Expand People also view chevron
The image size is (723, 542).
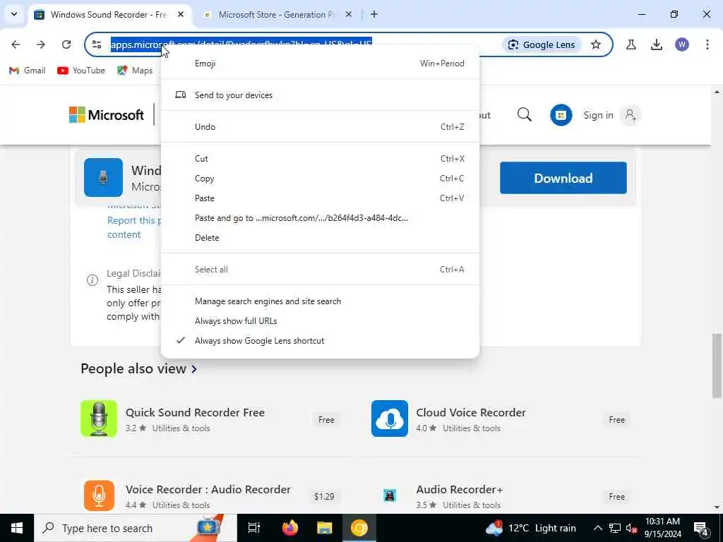pyautogui.click(x=194, y=369)
